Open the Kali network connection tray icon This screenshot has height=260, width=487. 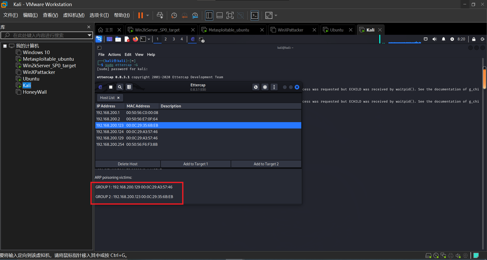426,39
